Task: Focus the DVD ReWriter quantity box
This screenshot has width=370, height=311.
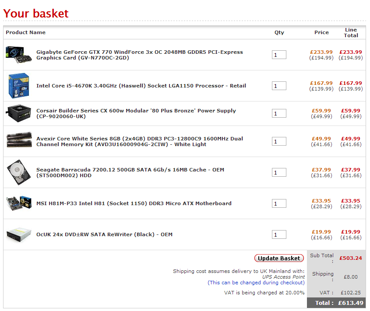Action: (279, 234)
